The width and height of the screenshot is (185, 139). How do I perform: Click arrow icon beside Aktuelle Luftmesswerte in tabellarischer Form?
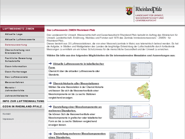click(x=50, y=64)
